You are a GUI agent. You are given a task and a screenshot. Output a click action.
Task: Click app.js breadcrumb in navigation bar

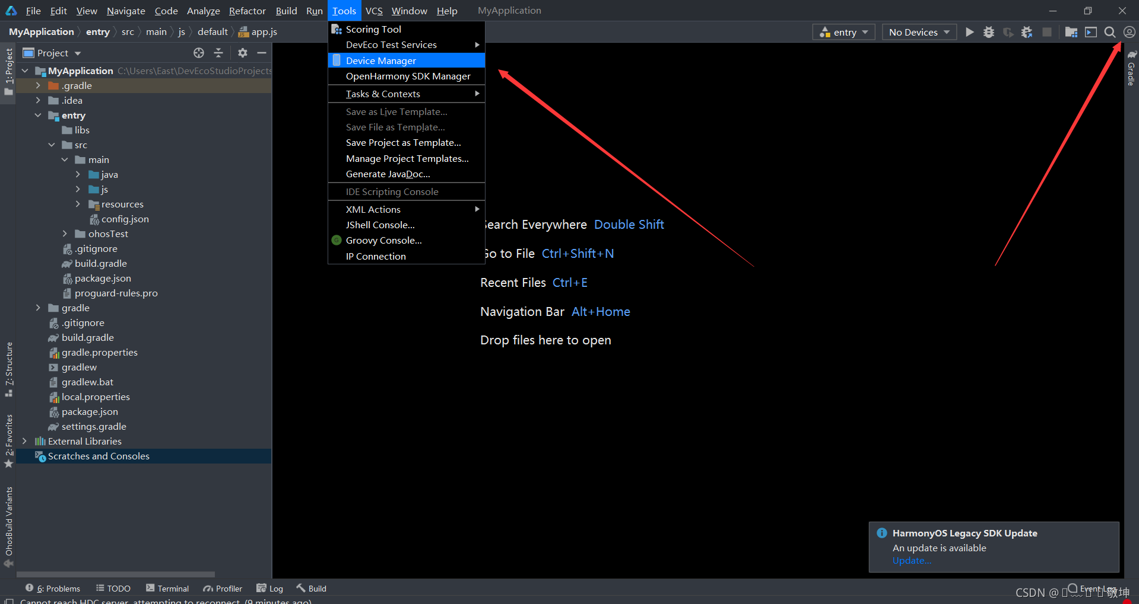click(x=258, y=32)
